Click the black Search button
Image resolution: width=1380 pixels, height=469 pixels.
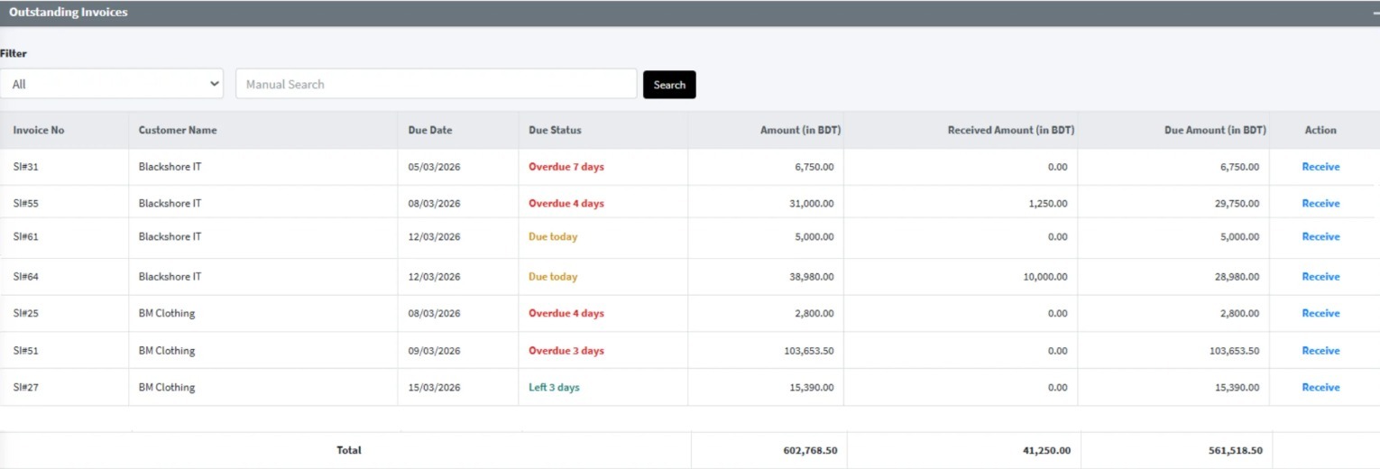click(669, 85)
